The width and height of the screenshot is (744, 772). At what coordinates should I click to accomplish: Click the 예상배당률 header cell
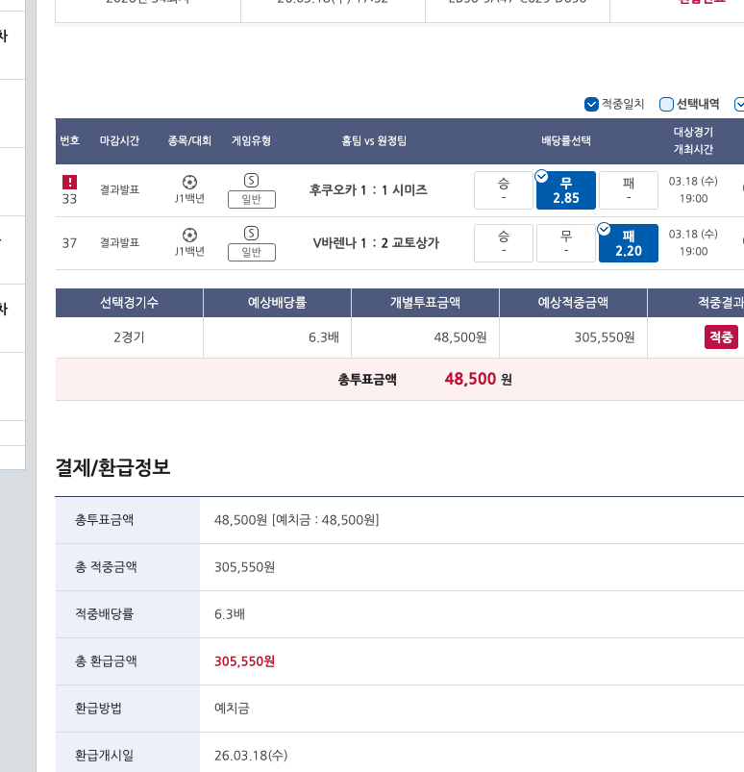277,302
